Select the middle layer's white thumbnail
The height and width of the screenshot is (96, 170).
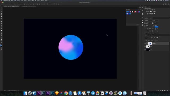click(148, 47)
